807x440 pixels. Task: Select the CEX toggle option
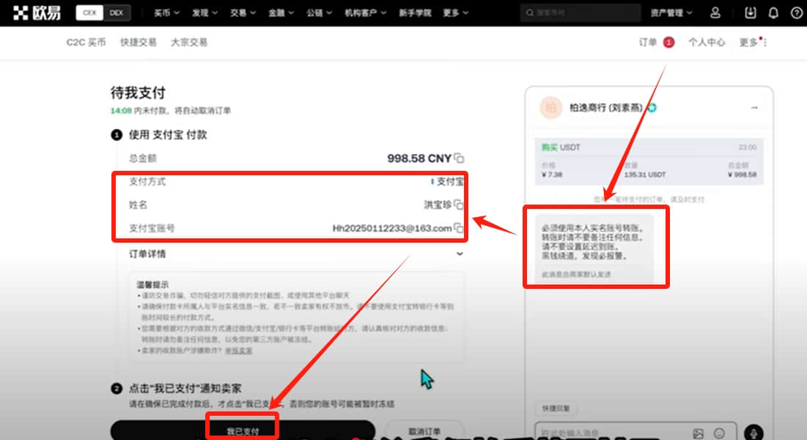coord(89,13)
